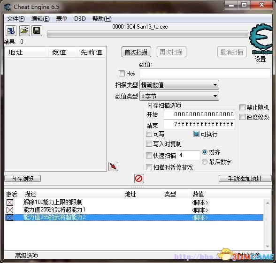Toggle the Hex checkbox

[x=122, y=73]
